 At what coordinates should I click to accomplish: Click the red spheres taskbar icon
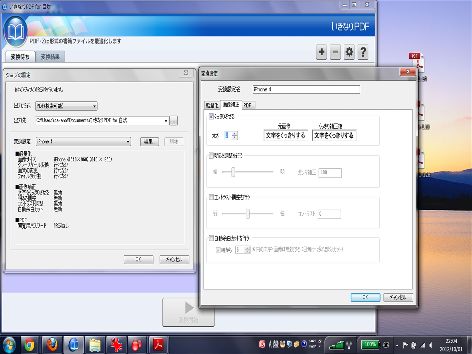pos(137,345)
